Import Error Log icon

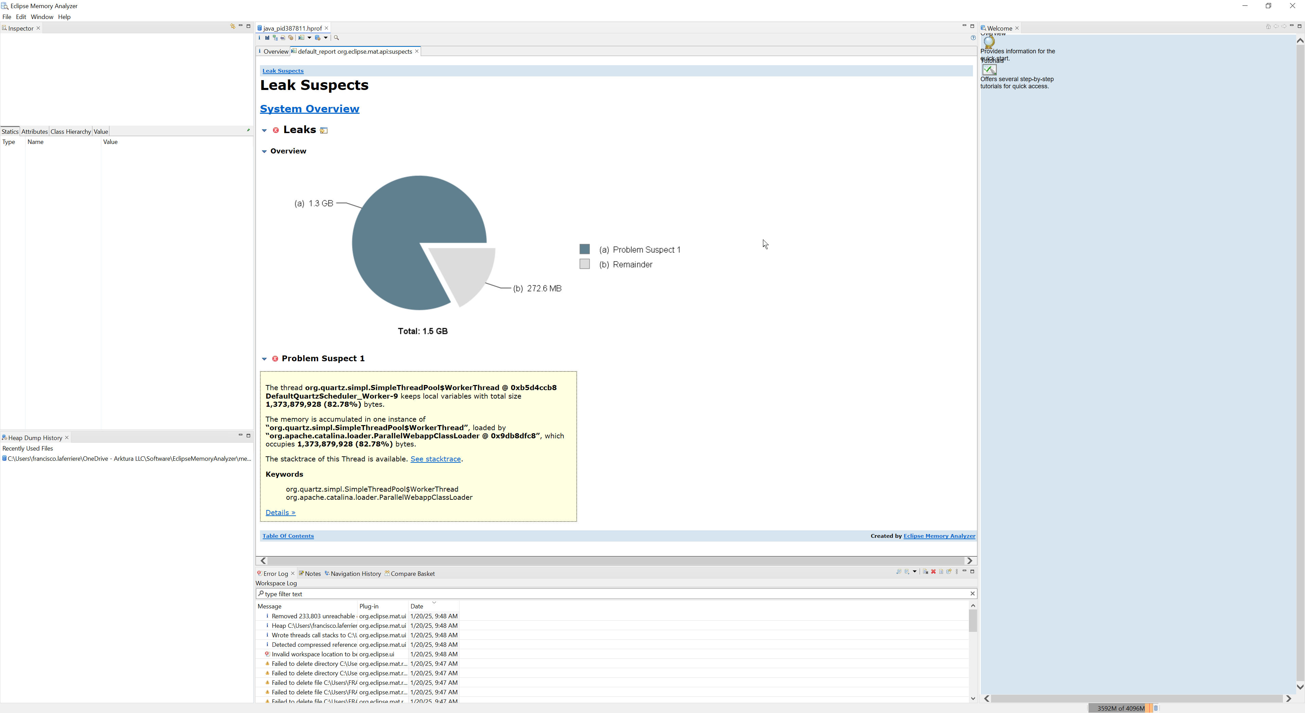click(x=907, y=571)
